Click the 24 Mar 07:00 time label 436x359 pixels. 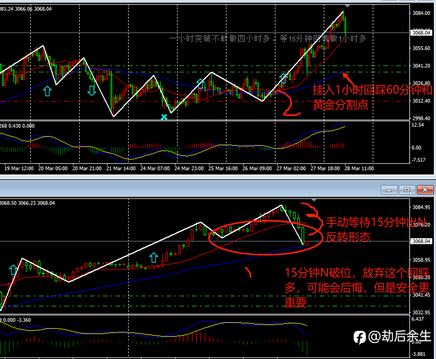[x=155, y=168]
